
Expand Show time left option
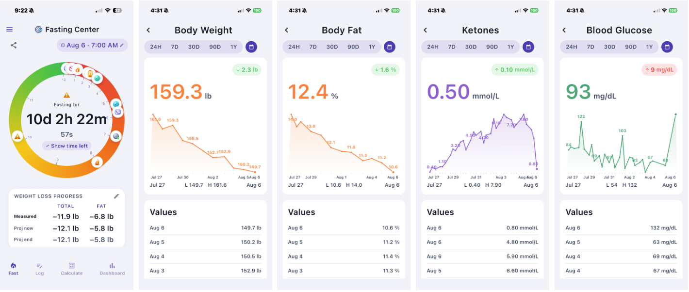point(67,146)
